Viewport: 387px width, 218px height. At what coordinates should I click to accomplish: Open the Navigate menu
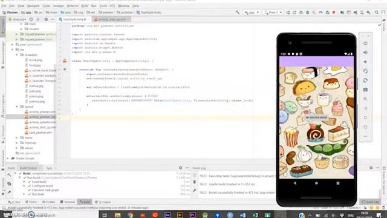[33, 5]
